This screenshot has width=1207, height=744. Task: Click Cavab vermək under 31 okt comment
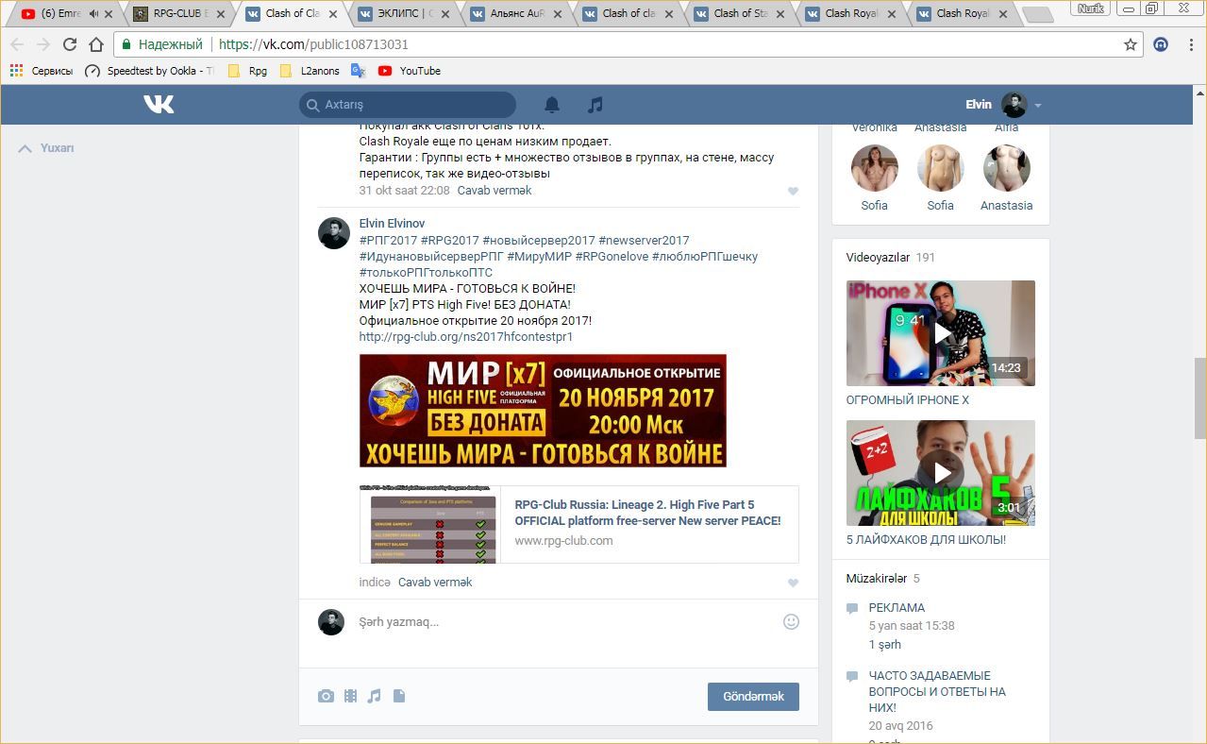[495, 190]
